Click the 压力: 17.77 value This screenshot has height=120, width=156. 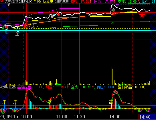click(105, 1)
